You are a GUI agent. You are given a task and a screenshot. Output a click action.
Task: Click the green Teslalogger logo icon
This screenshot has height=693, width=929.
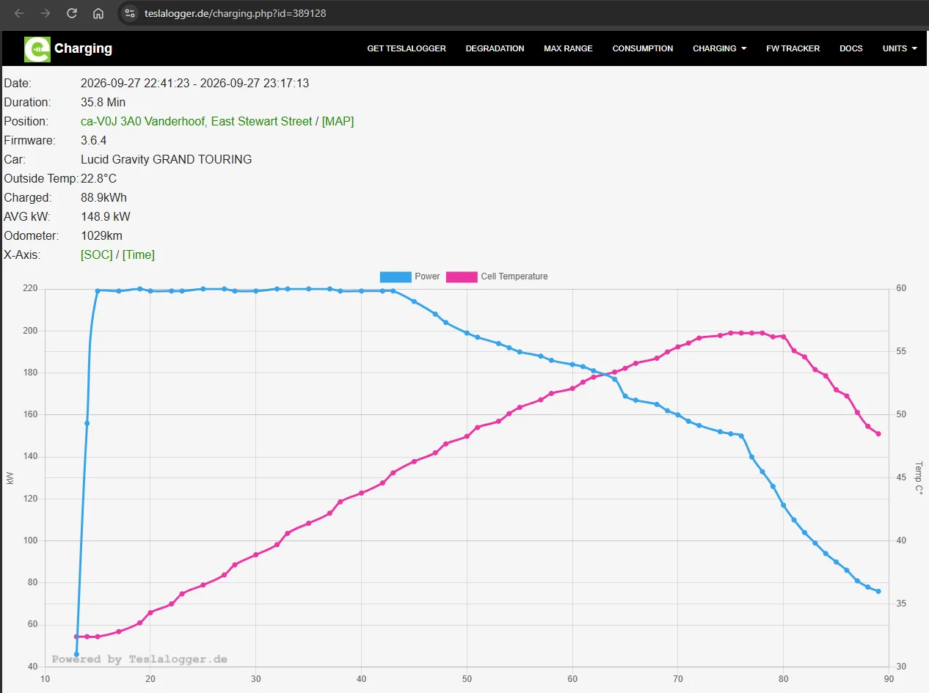(x=37, y=49)
